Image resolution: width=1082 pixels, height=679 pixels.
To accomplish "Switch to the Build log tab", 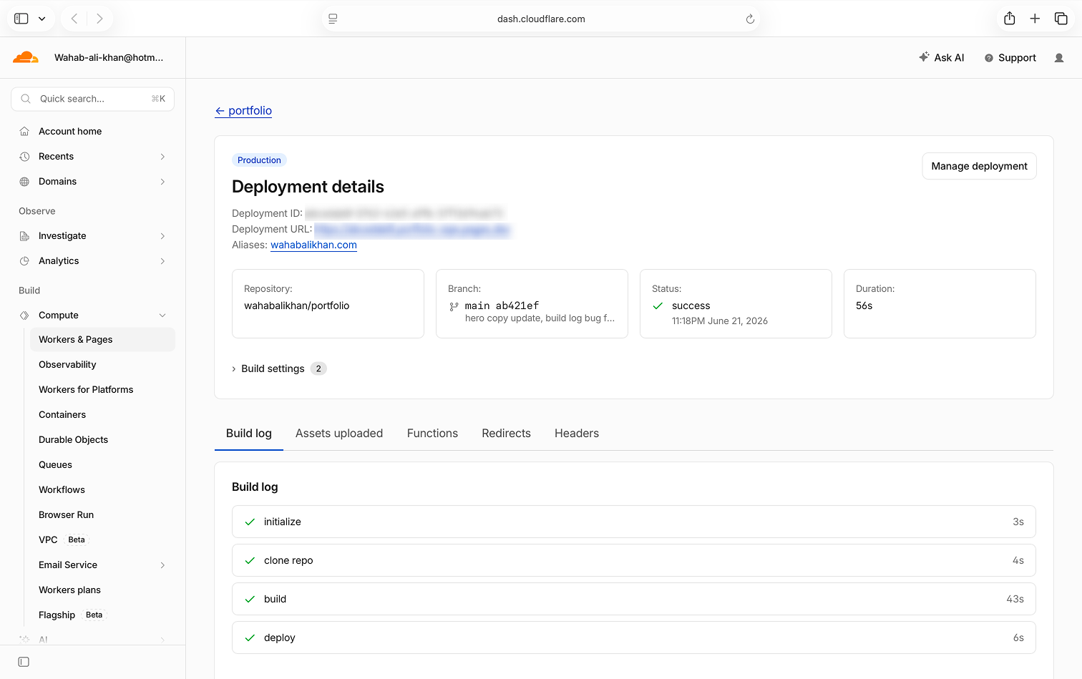I will [x=249, y=434].
